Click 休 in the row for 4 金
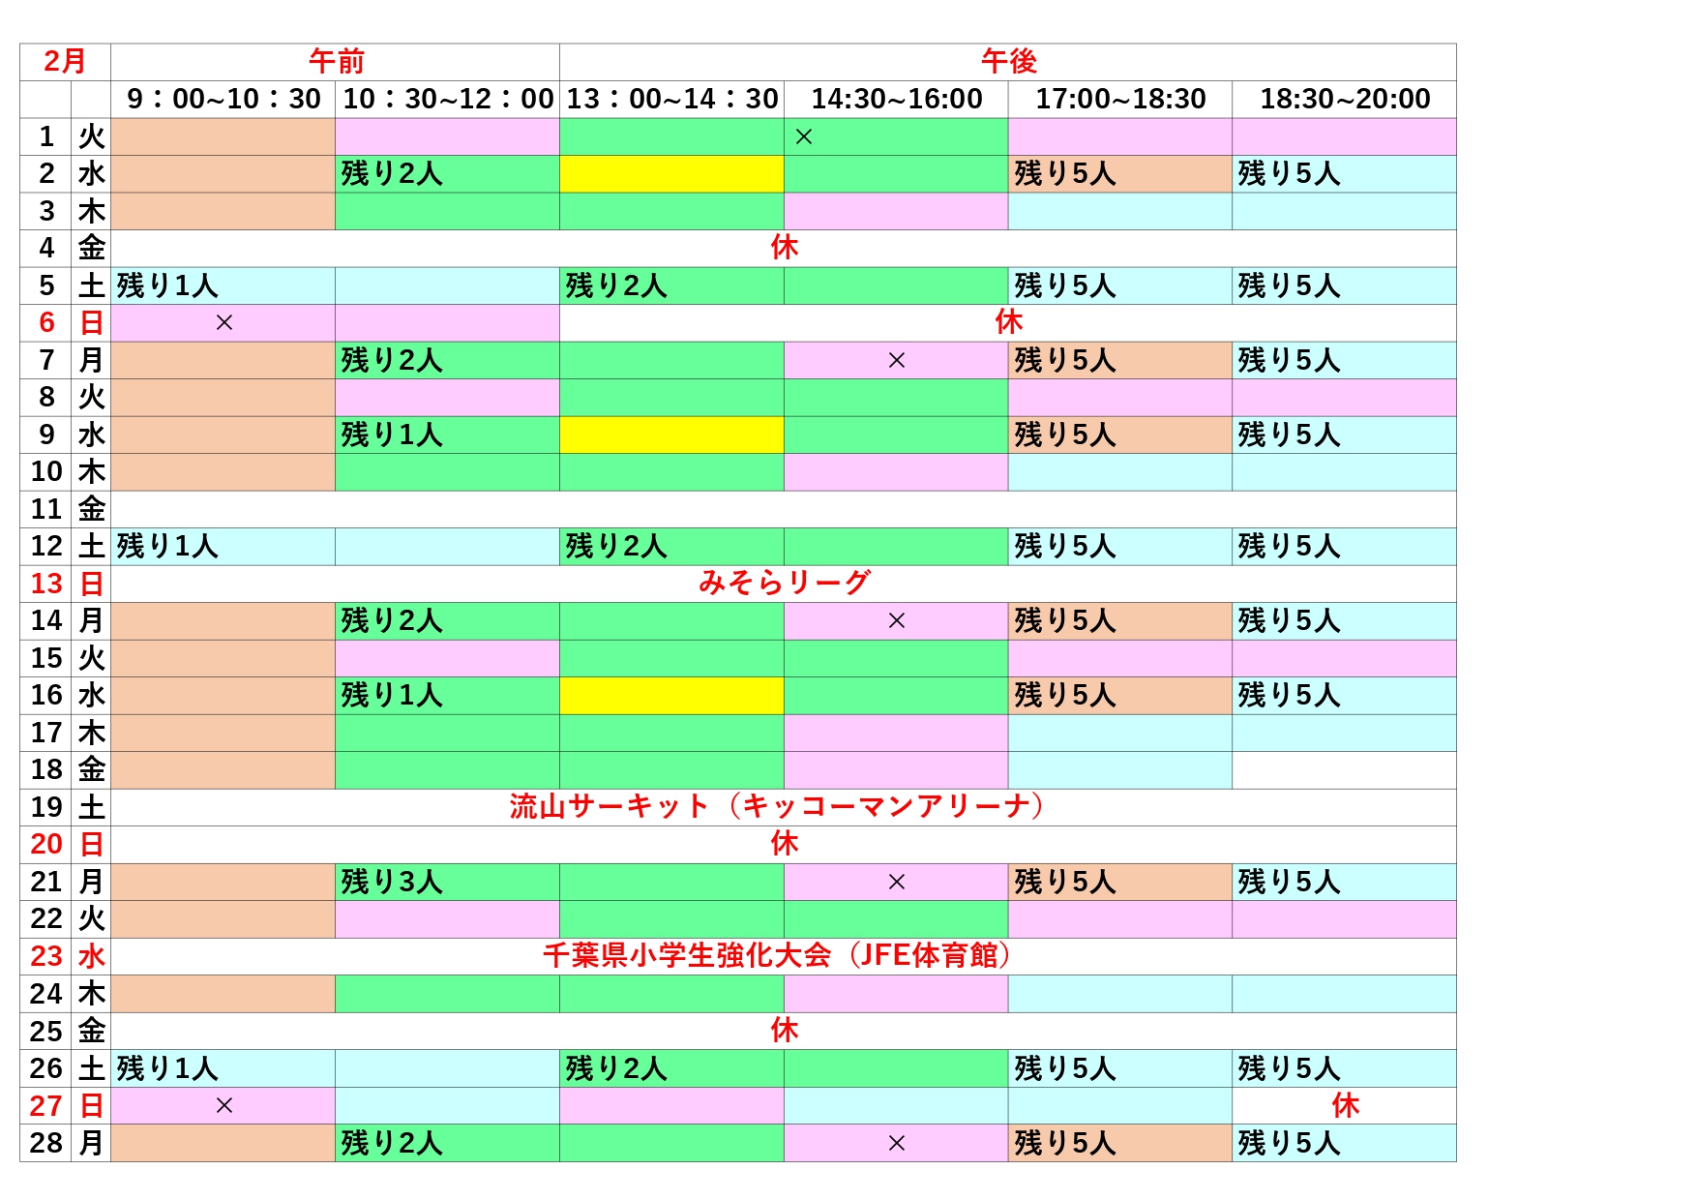 pyautogui.click(x=784, y=248)
